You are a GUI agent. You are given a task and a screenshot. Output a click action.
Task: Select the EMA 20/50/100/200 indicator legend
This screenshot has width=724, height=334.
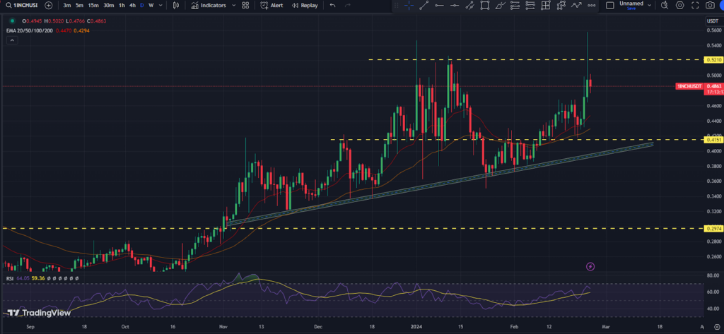[29, 30]
